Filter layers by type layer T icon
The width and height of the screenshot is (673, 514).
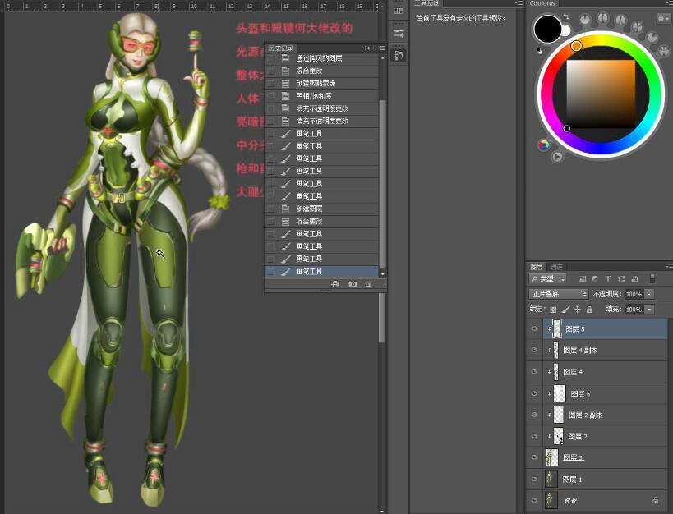pos(608,279)
